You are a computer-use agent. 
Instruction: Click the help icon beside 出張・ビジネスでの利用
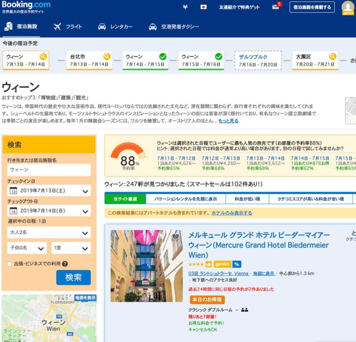tap(65, 264)
